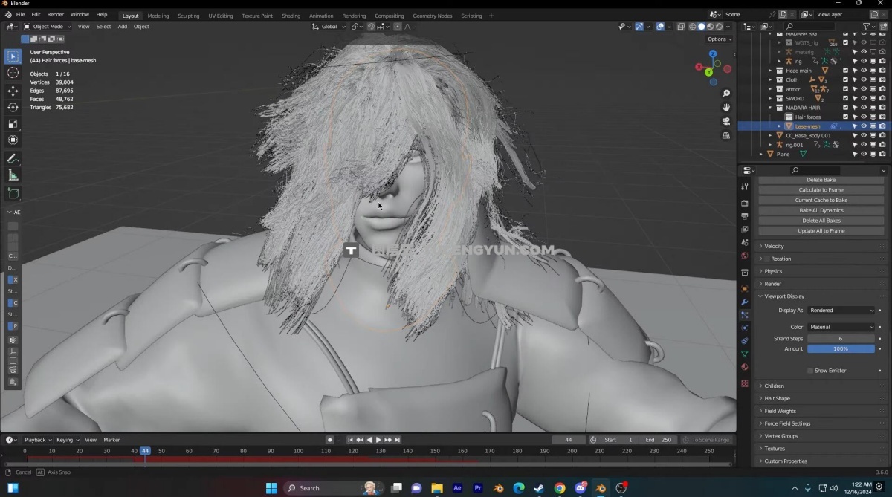This screenshot has width=892, height=497.
Task: Select the Transform tool in toolbar
Action: coord(13,140)
